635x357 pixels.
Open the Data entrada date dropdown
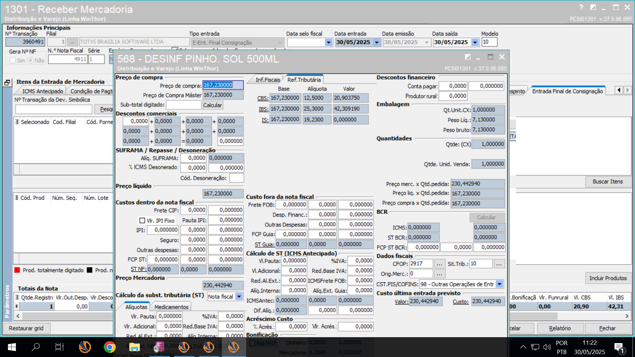(x=377, y=42)
